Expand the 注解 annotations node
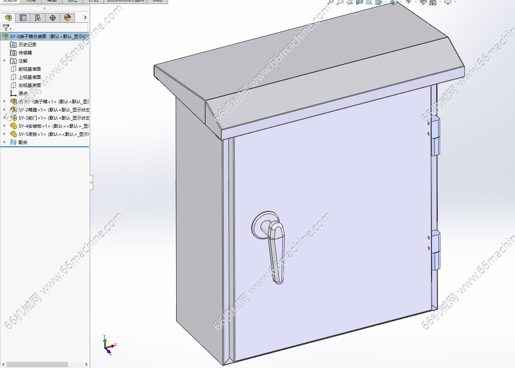Screen dimensions: 515x368 coord(4,61)
